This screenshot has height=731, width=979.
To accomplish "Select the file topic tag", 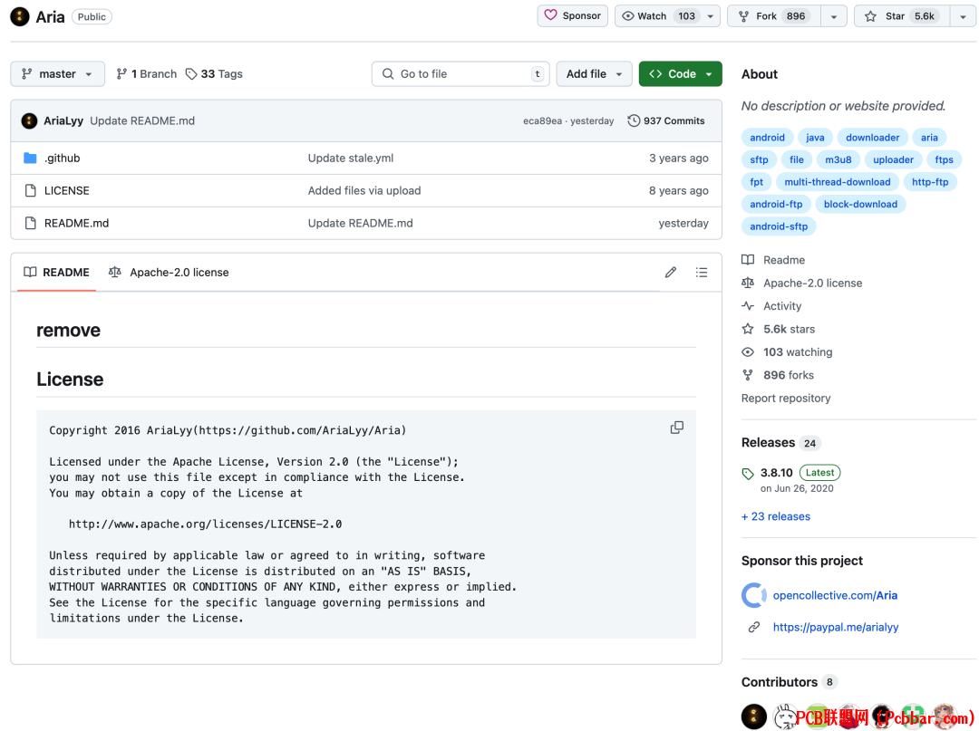I will click(797, 160).
